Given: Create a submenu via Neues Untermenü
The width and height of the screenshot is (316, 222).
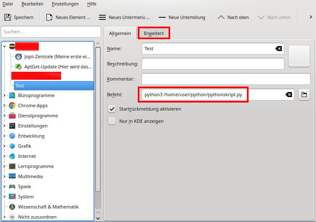Looking at the screenshot, I should pyautogui.click(x=124, y=17).
